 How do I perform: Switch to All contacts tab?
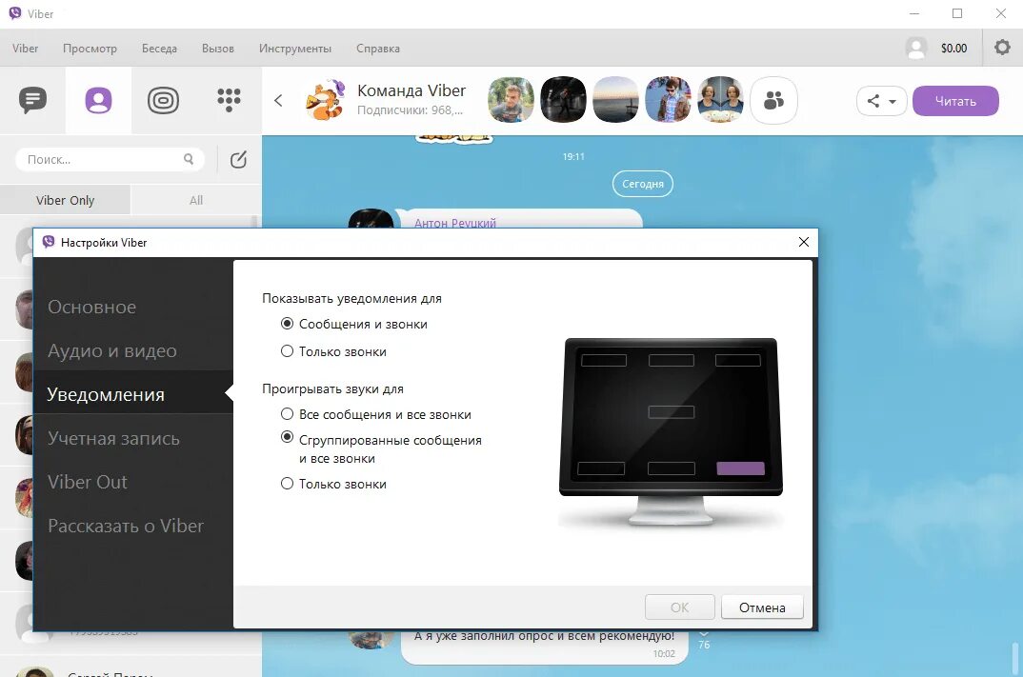click(x=195, y=200)
